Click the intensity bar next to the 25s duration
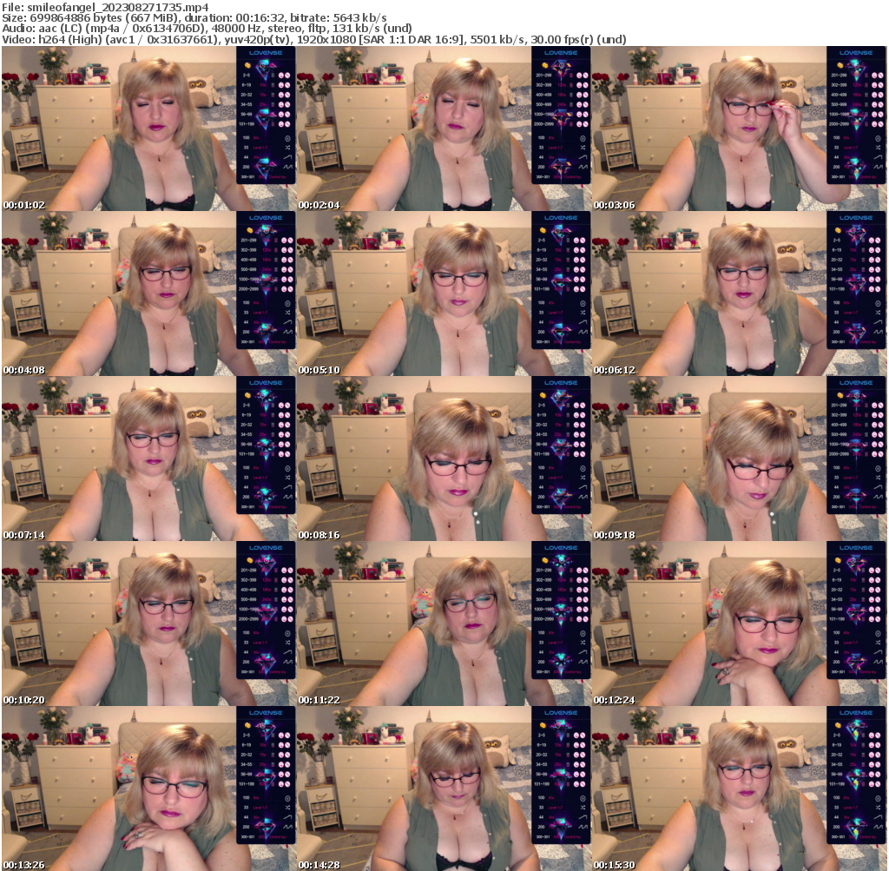 click(x=272, y=104)
